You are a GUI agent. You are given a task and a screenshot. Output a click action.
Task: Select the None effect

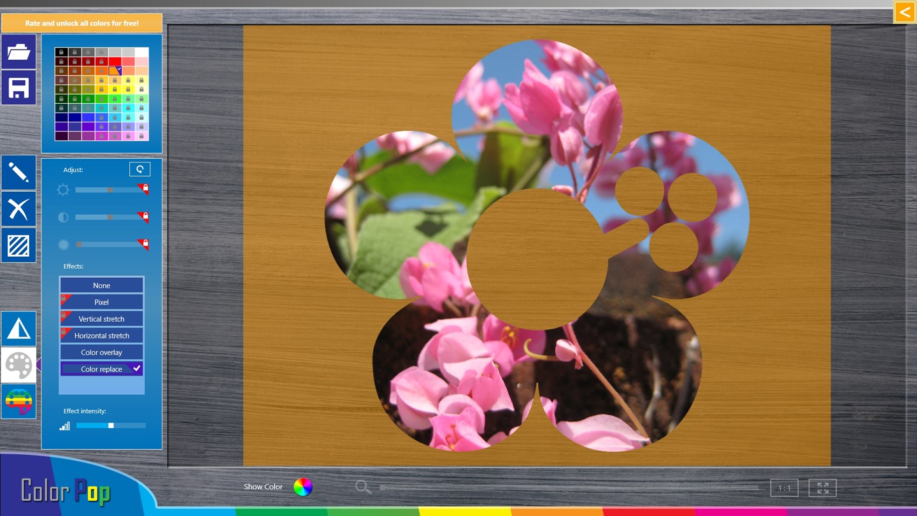click(101, 285)
